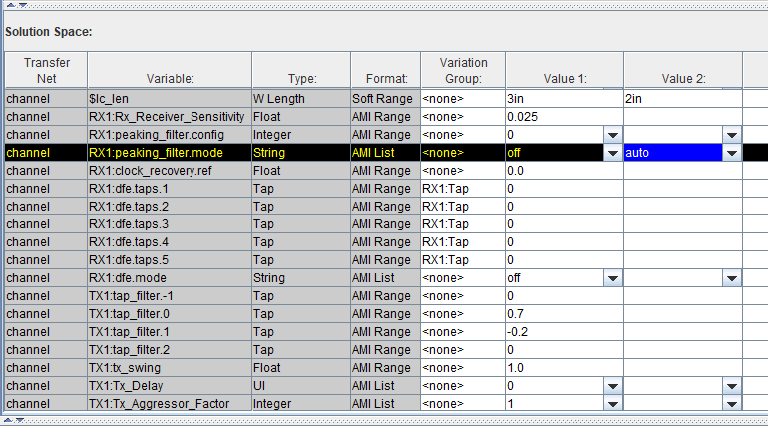The height and width of the screenshot is (426, 768).
Task: Click TX1:tap_filter.0 value 0.7 cell
Action: 564,314
